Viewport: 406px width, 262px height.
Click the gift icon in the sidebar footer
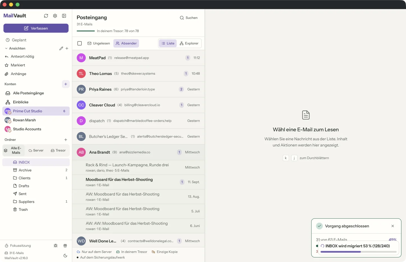pyautogui.click(x=65, y=246)
